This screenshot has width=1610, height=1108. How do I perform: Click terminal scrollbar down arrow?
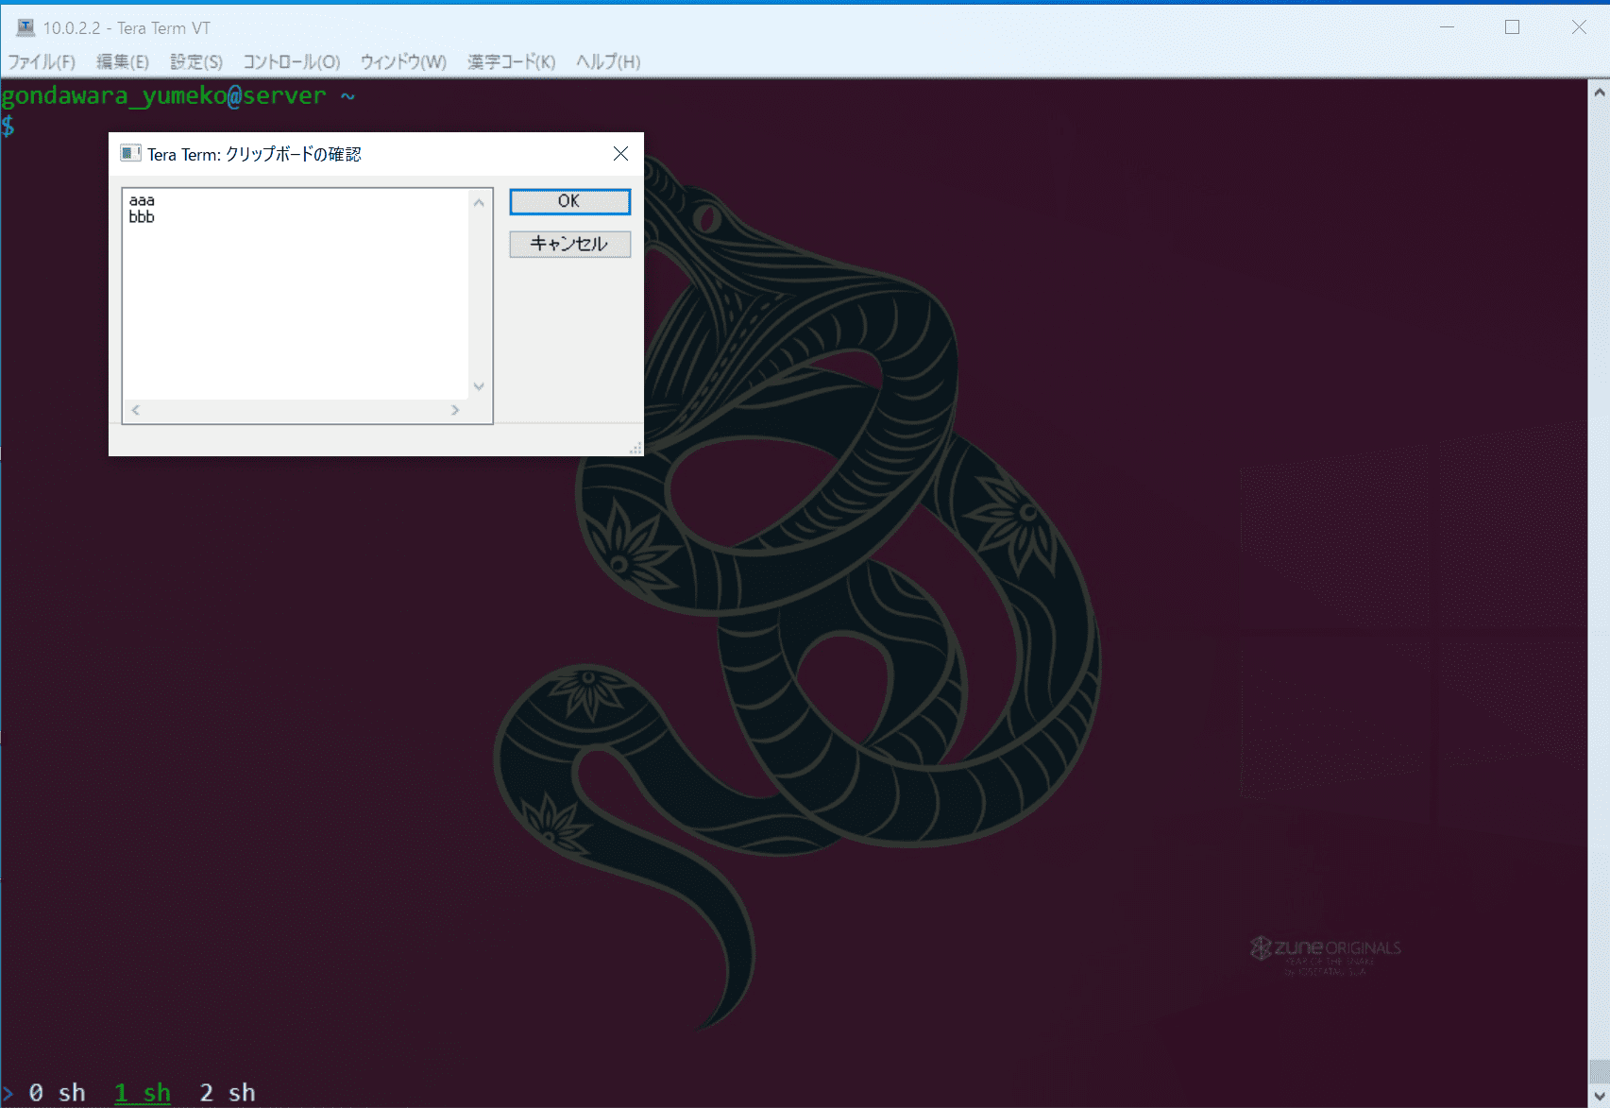[1599, 1096]
